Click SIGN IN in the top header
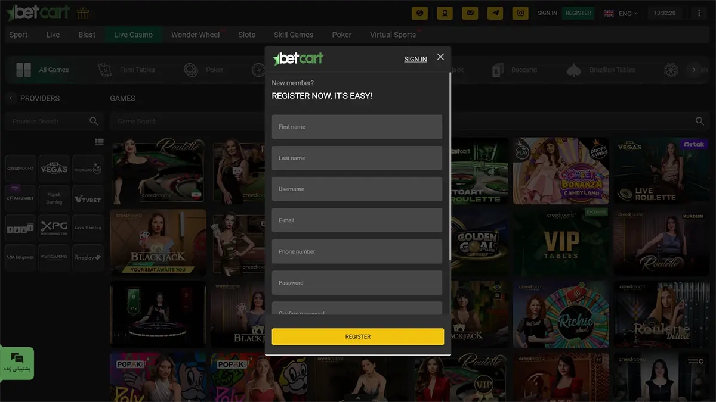This screenshot has height=402, width=716. [547, 13]
